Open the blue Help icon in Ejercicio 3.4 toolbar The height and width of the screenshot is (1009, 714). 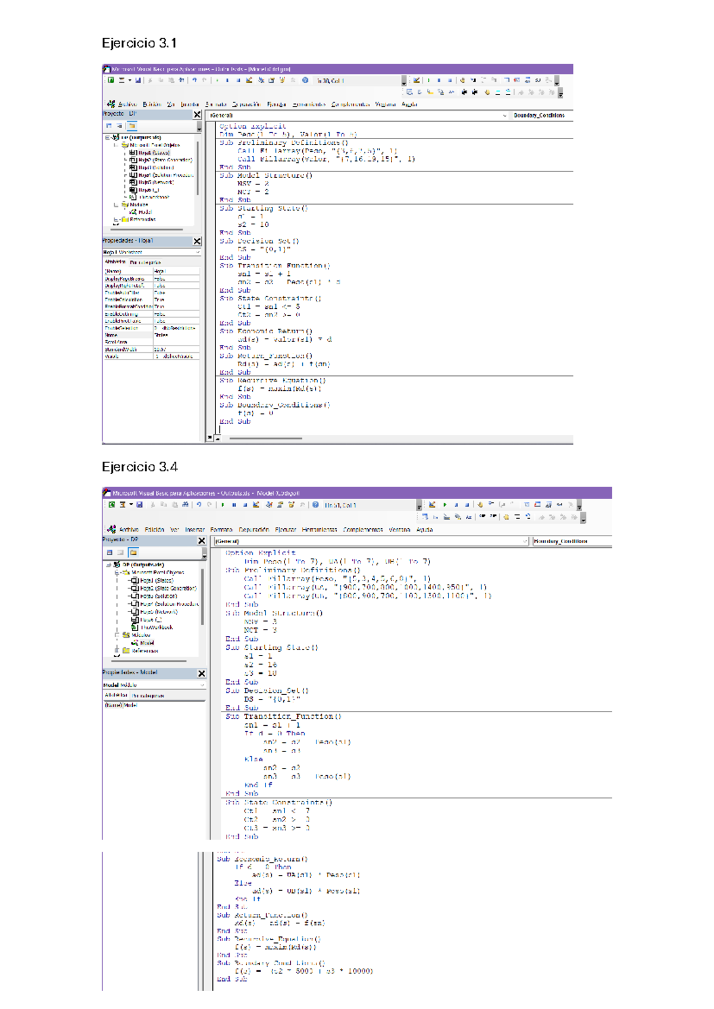pos(315,505)
